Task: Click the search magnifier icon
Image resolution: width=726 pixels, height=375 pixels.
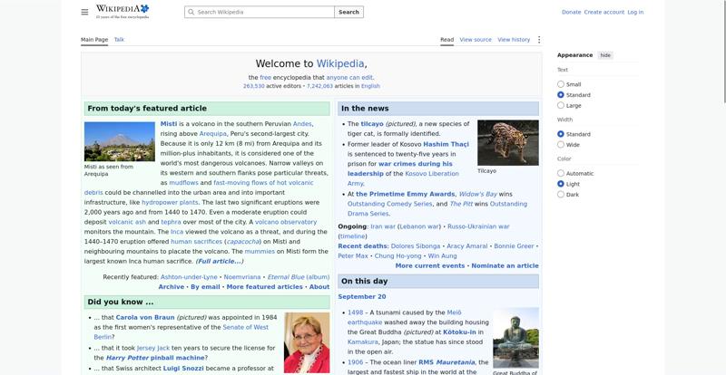Action: coord(191,12)
